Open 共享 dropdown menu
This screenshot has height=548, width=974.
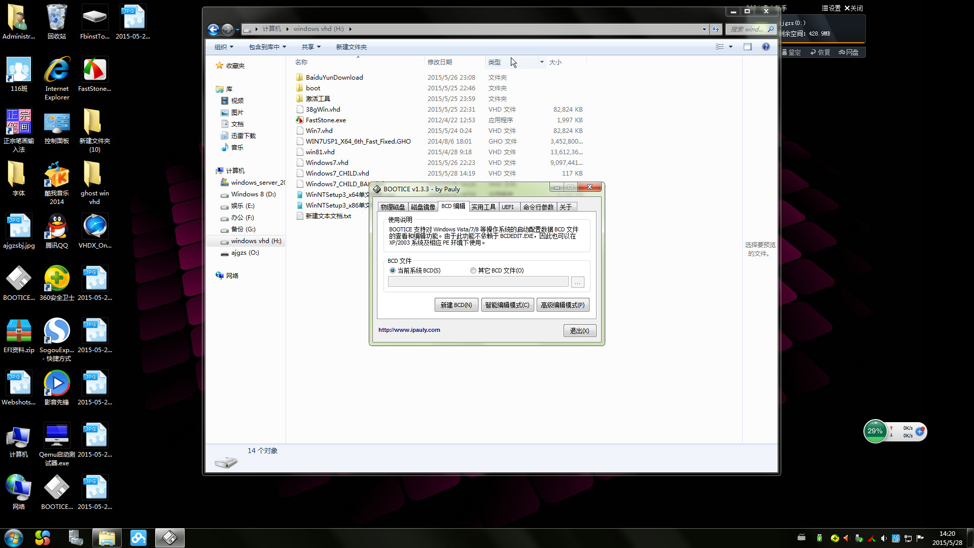[311, 47]
